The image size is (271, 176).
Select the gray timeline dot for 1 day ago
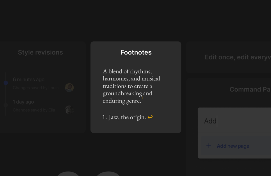(x=6, y=105)
